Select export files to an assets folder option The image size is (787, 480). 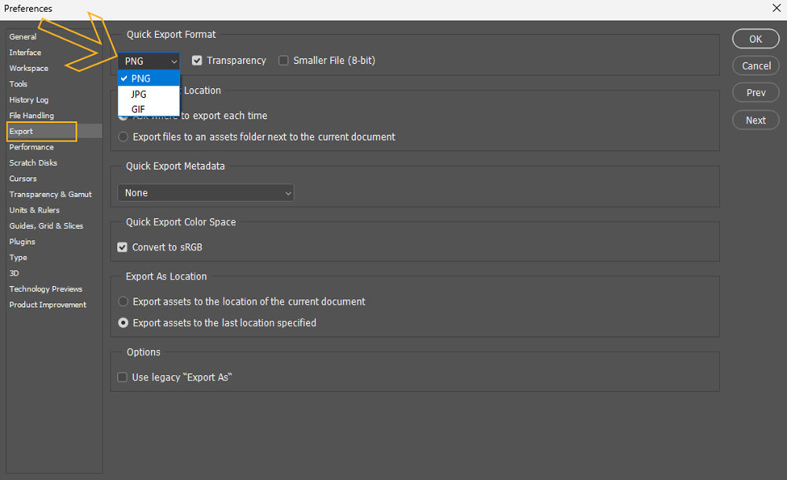(123, 137)
